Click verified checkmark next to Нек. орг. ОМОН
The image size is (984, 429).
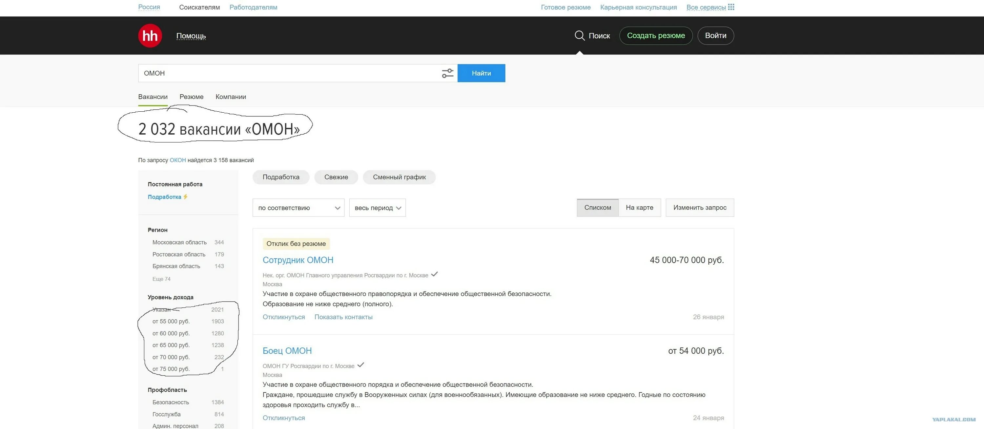click(x=434, y=274)
